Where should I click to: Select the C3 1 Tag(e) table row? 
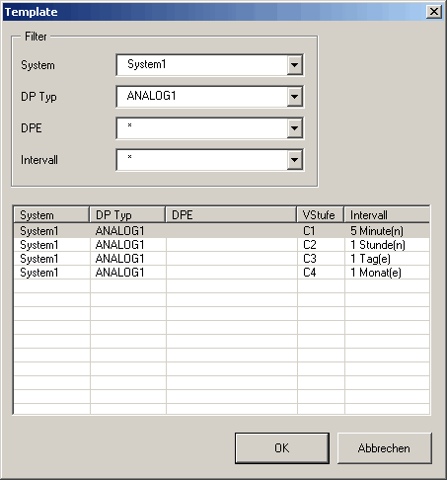(222, 259)
